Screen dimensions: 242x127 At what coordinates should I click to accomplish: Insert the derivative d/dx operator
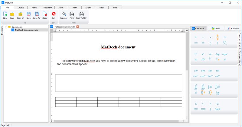(x=196, y=87)
